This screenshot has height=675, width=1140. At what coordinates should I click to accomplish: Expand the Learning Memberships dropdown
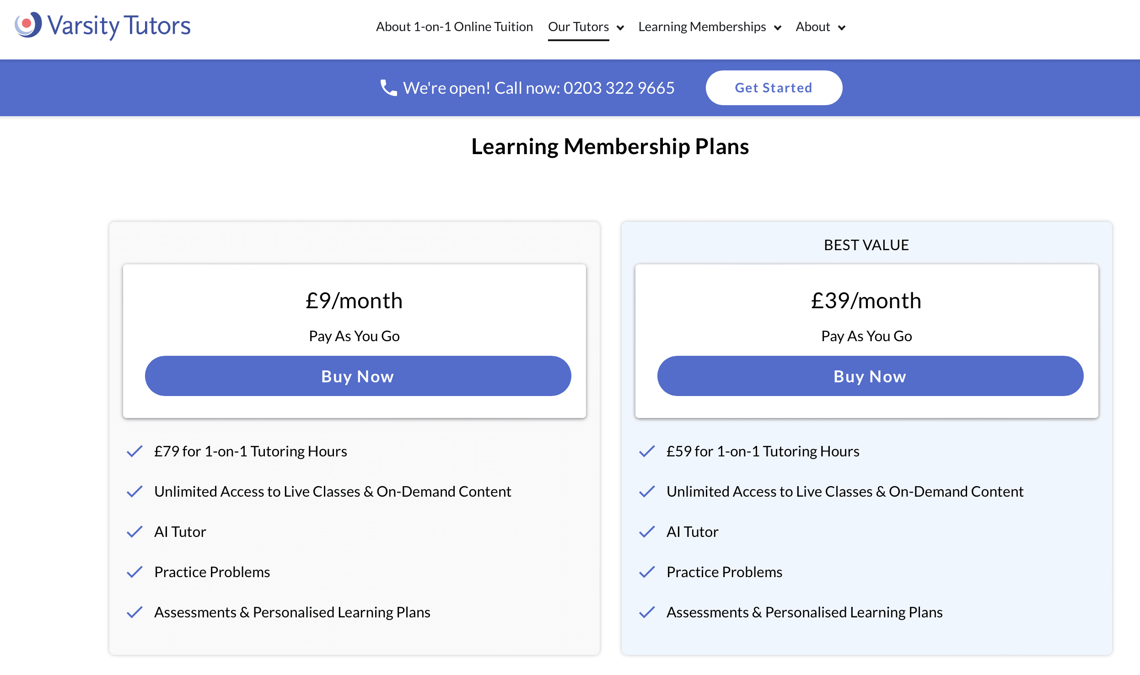coord(779,27)
